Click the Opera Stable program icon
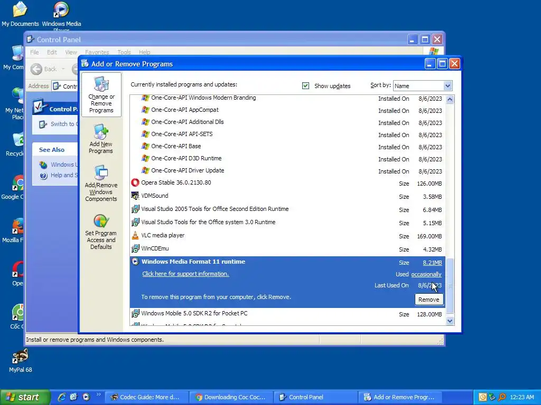This screenshot has height=405, width=541. pos(135,182)
